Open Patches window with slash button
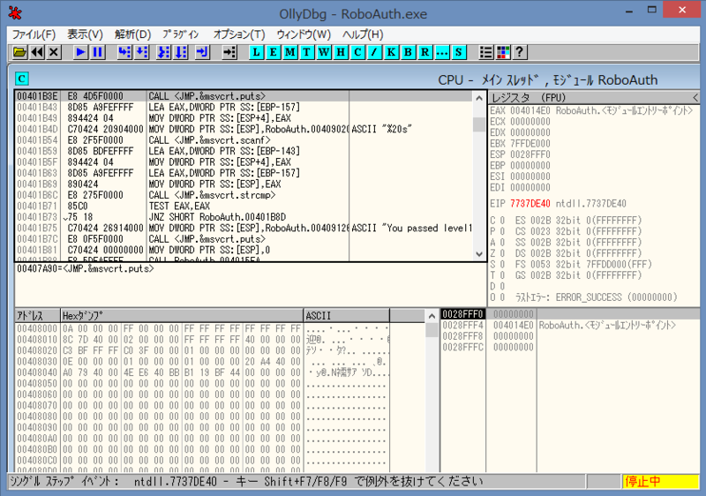The height and width of the screenshot is (496, 706). (x=374, y=52)
